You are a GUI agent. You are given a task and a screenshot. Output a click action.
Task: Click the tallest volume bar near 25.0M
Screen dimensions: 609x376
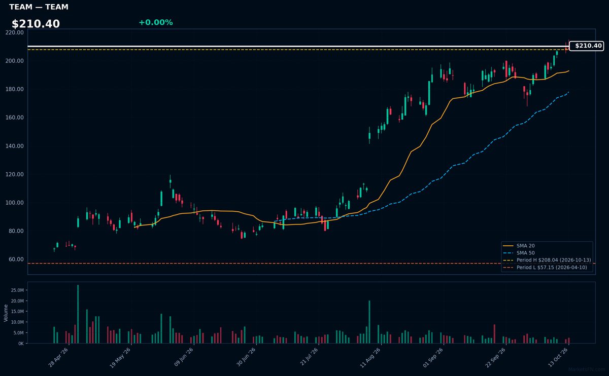[x=78, y=314]
